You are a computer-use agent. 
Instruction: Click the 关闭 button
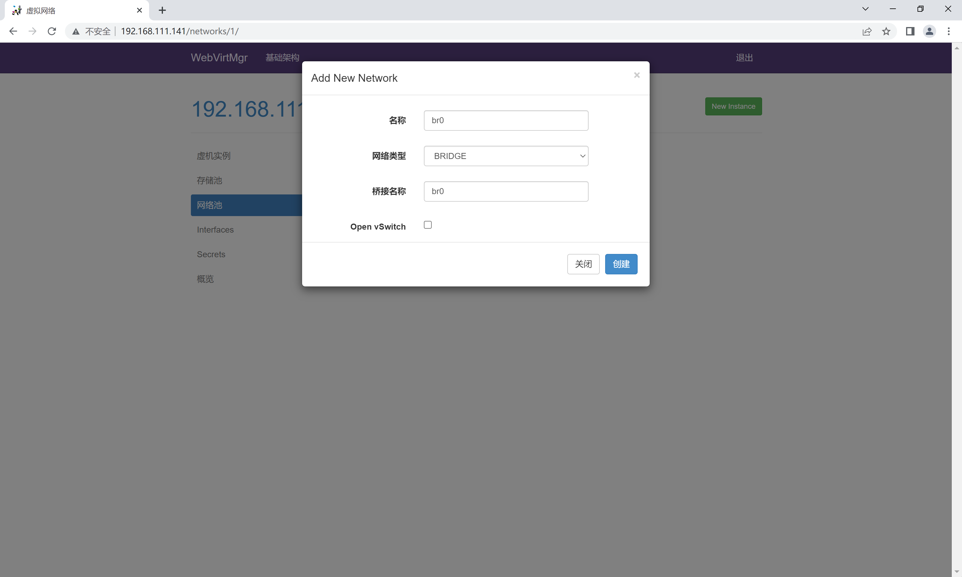(x=583, y=264)
